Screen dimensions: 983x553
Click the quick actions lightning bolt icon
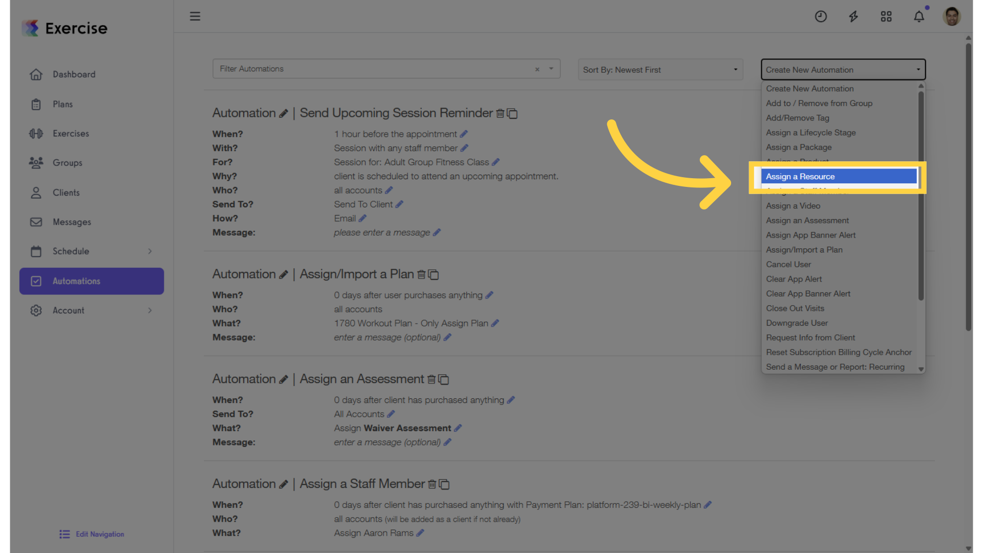(853, 16)
